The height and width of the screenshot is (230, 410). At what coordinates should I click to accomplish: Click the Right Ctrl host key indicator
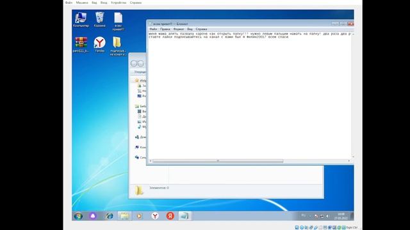click(352, 227)
